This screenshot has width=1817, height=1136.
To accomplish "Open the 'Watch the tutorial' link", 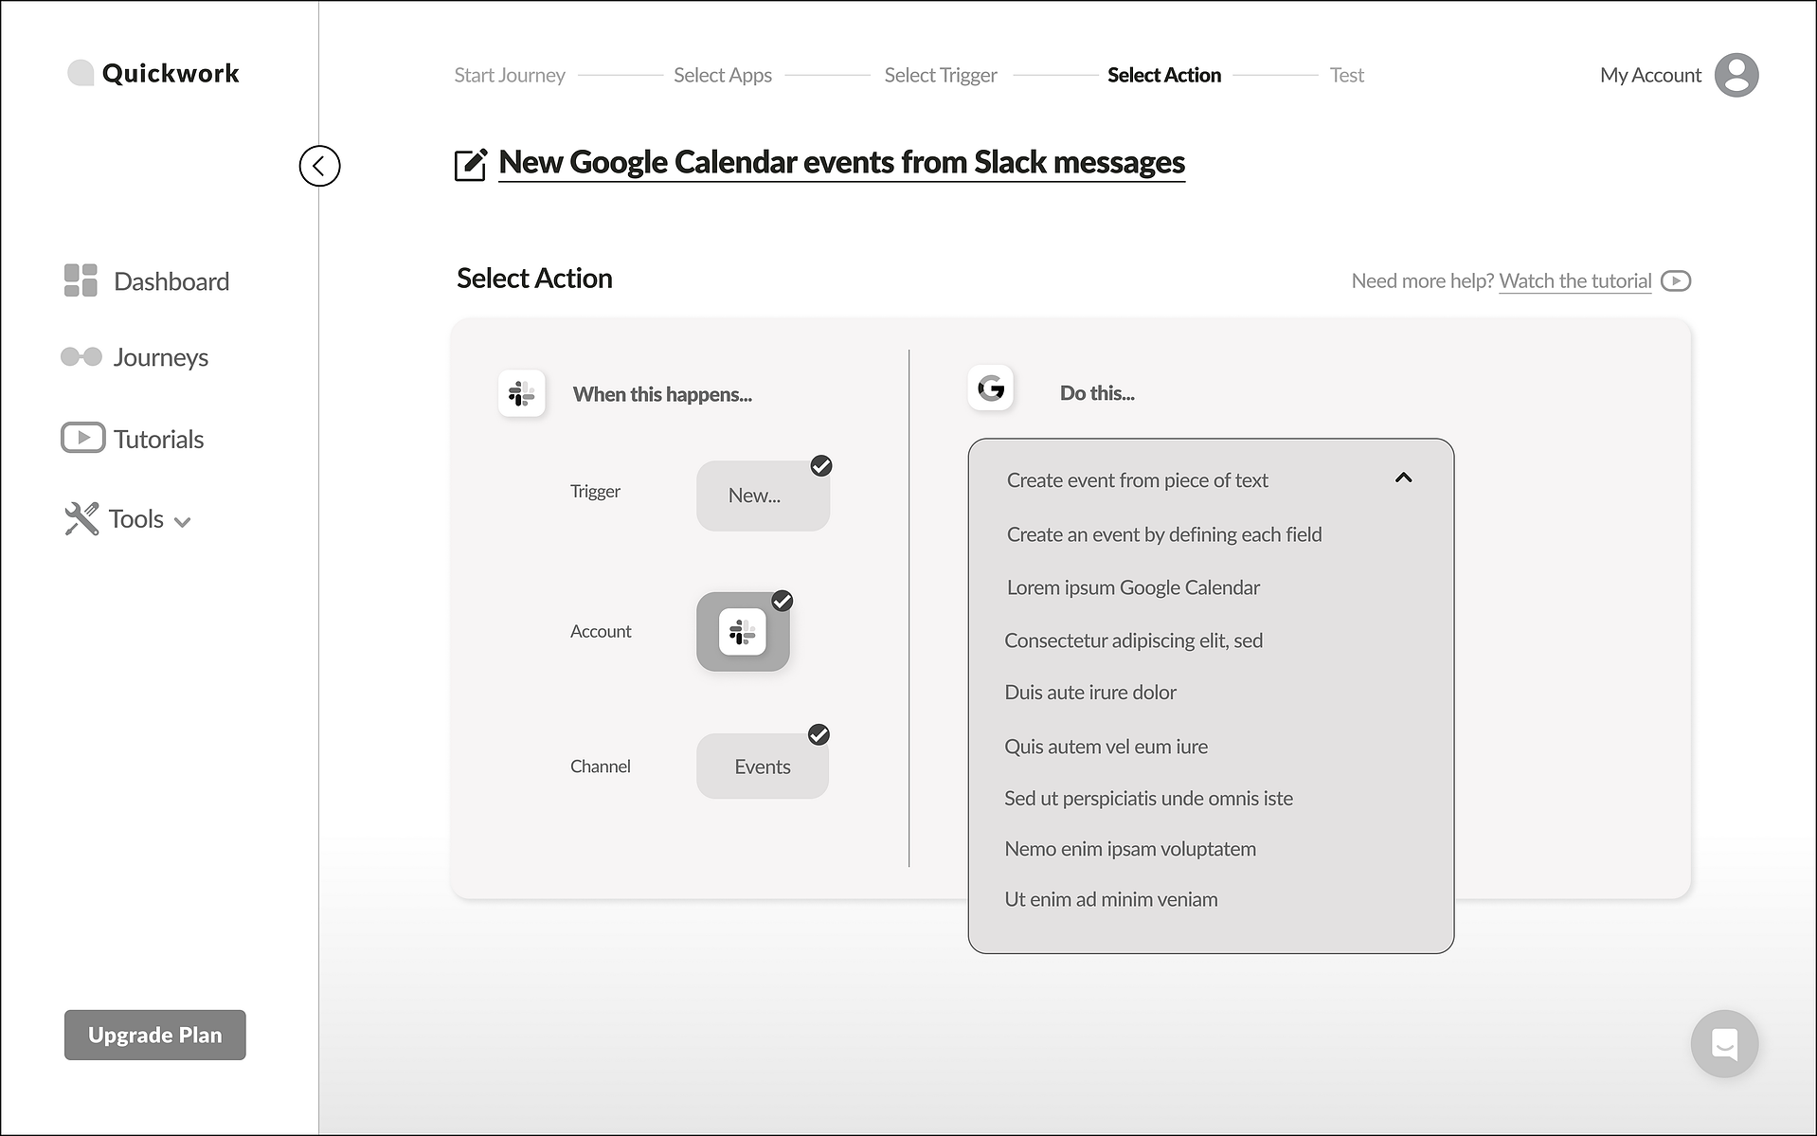I will pos(1575,281).
